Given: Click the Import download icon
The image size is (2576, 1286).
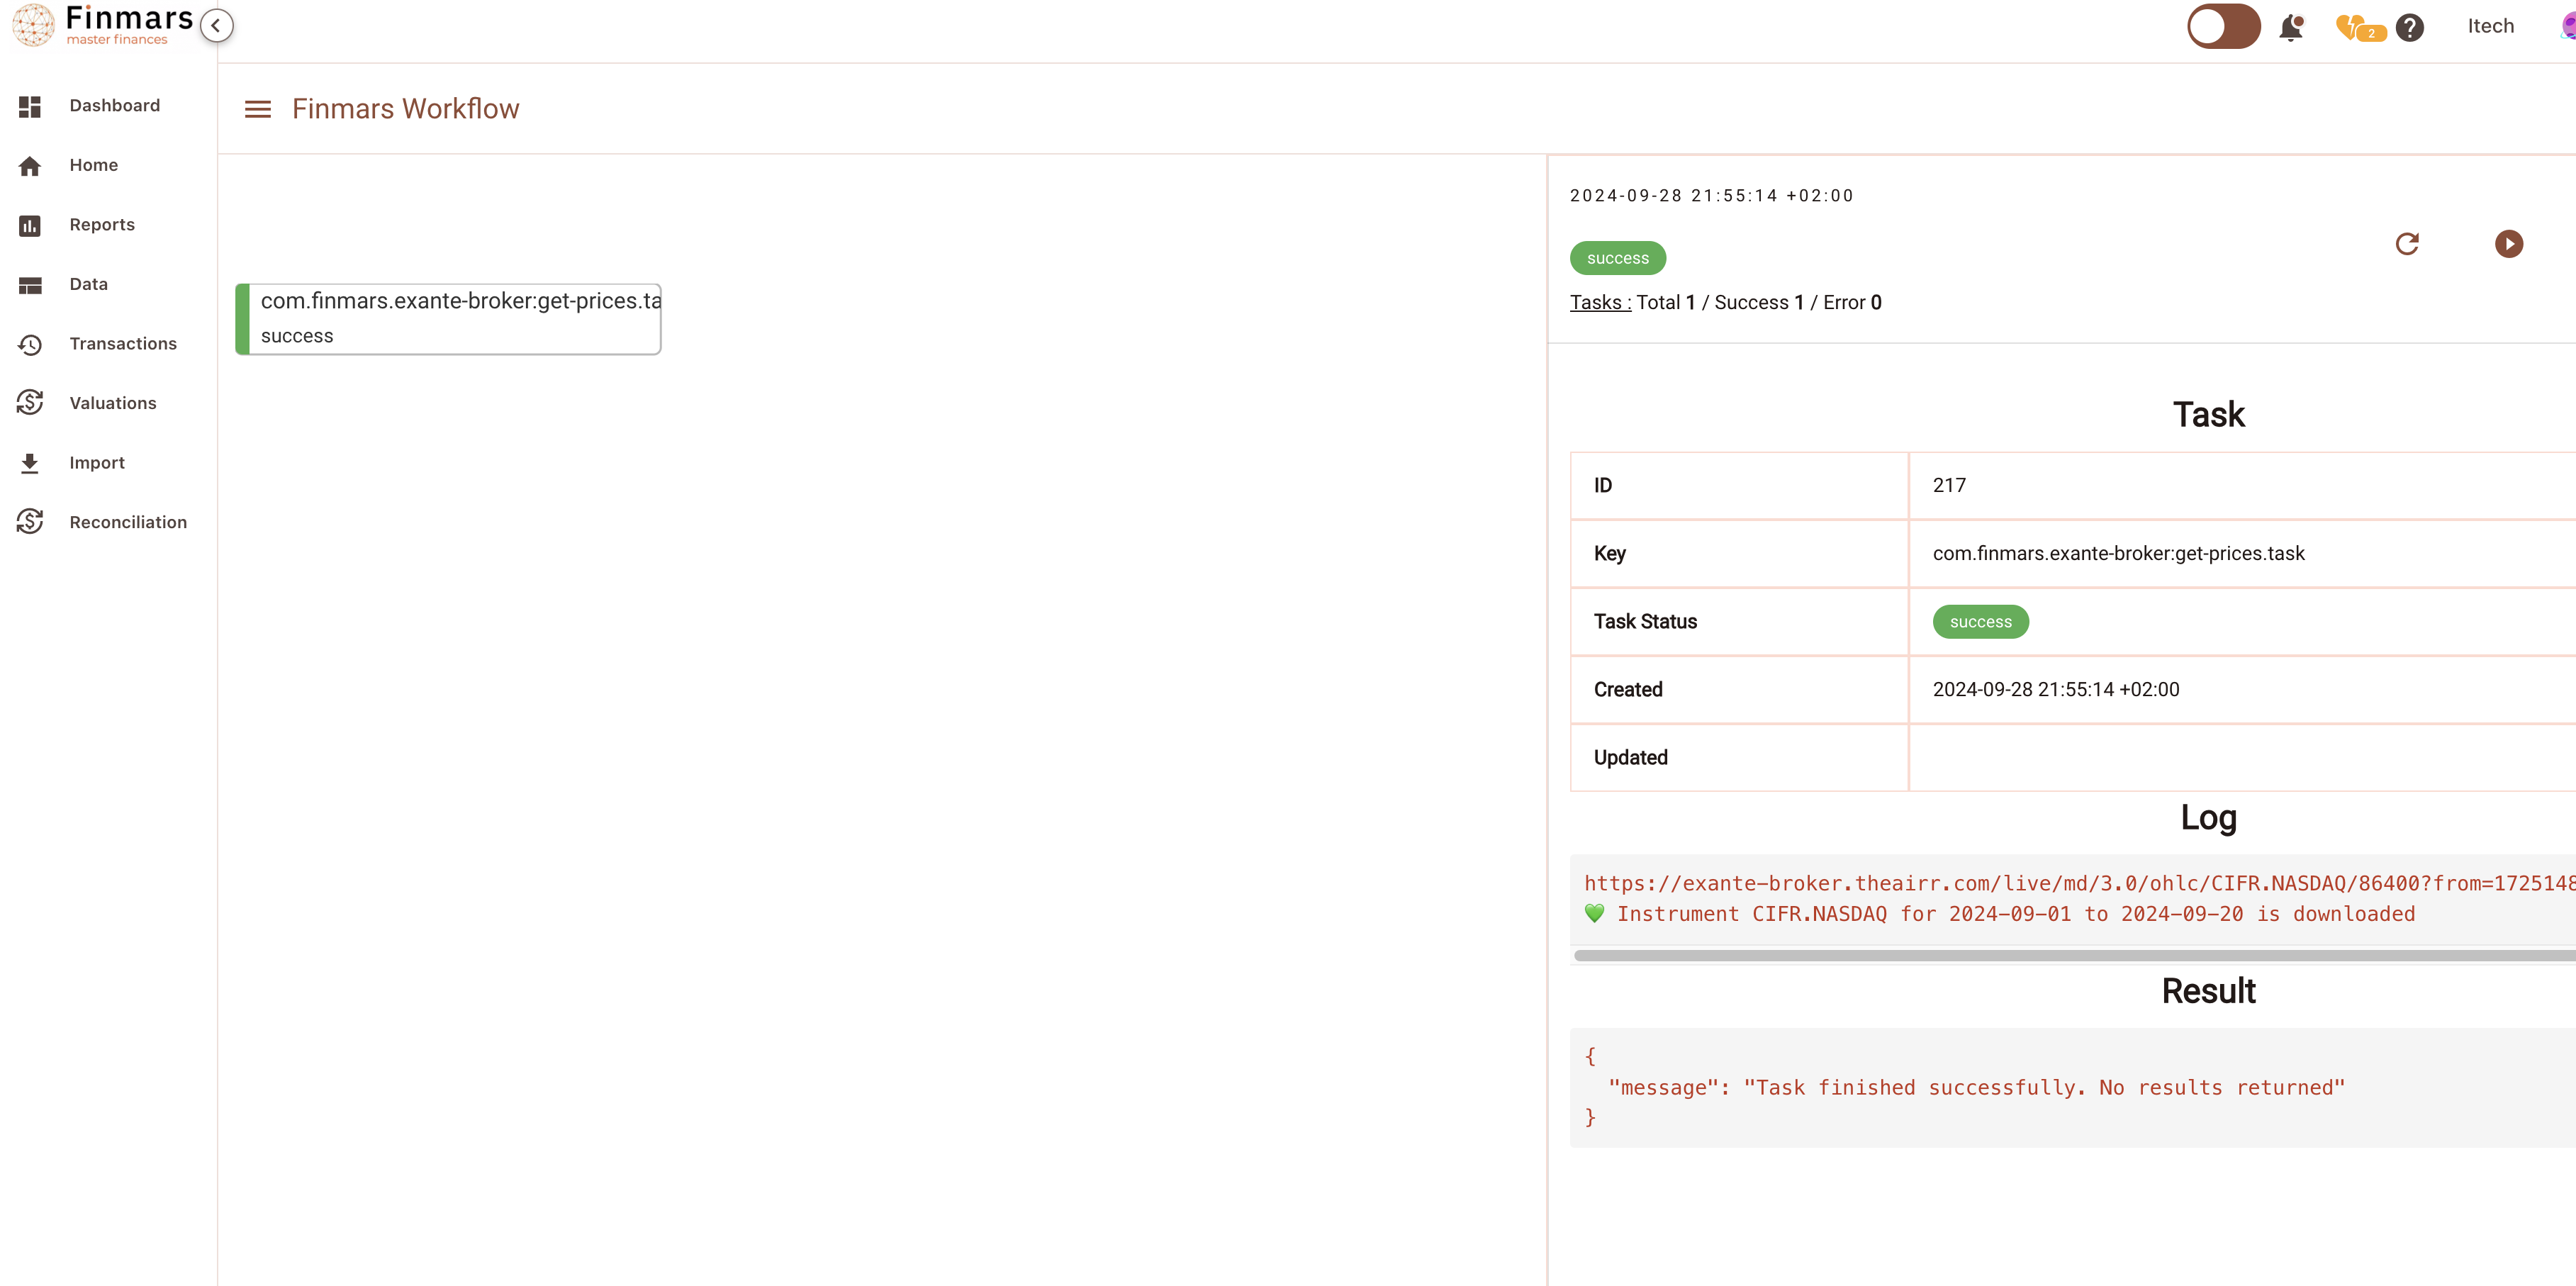Looking at the screenshot, I should tap(30, 463).
